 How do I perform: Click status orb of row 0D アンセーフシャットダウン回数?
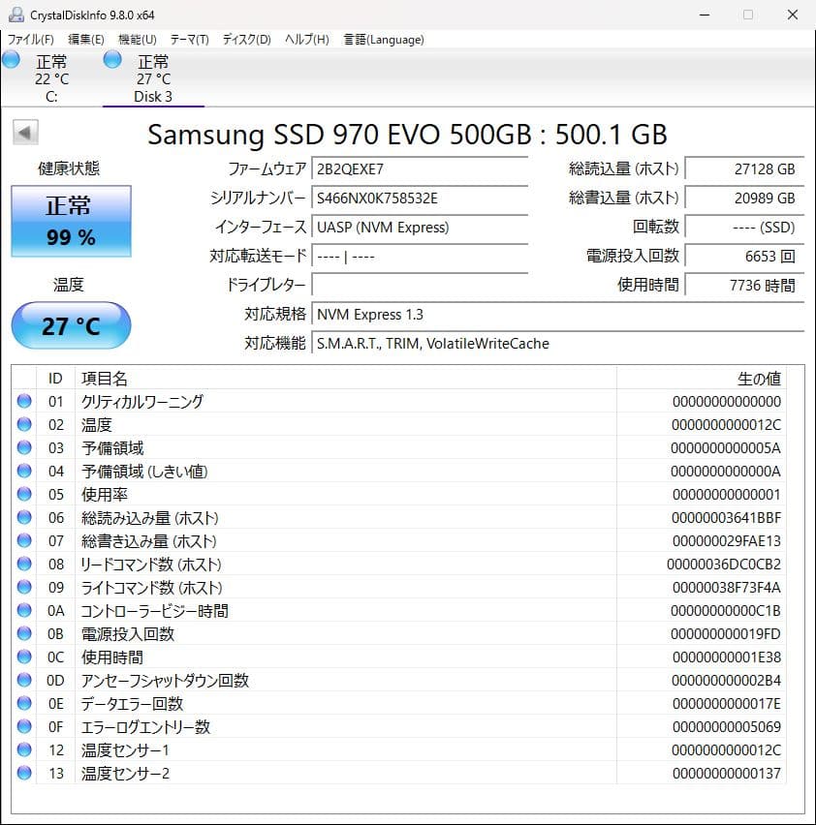click(x=24, y=680)
